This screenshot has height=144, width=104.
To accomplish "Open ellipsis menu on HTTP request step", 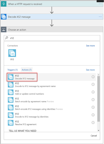I will click(x=100, y=4).
